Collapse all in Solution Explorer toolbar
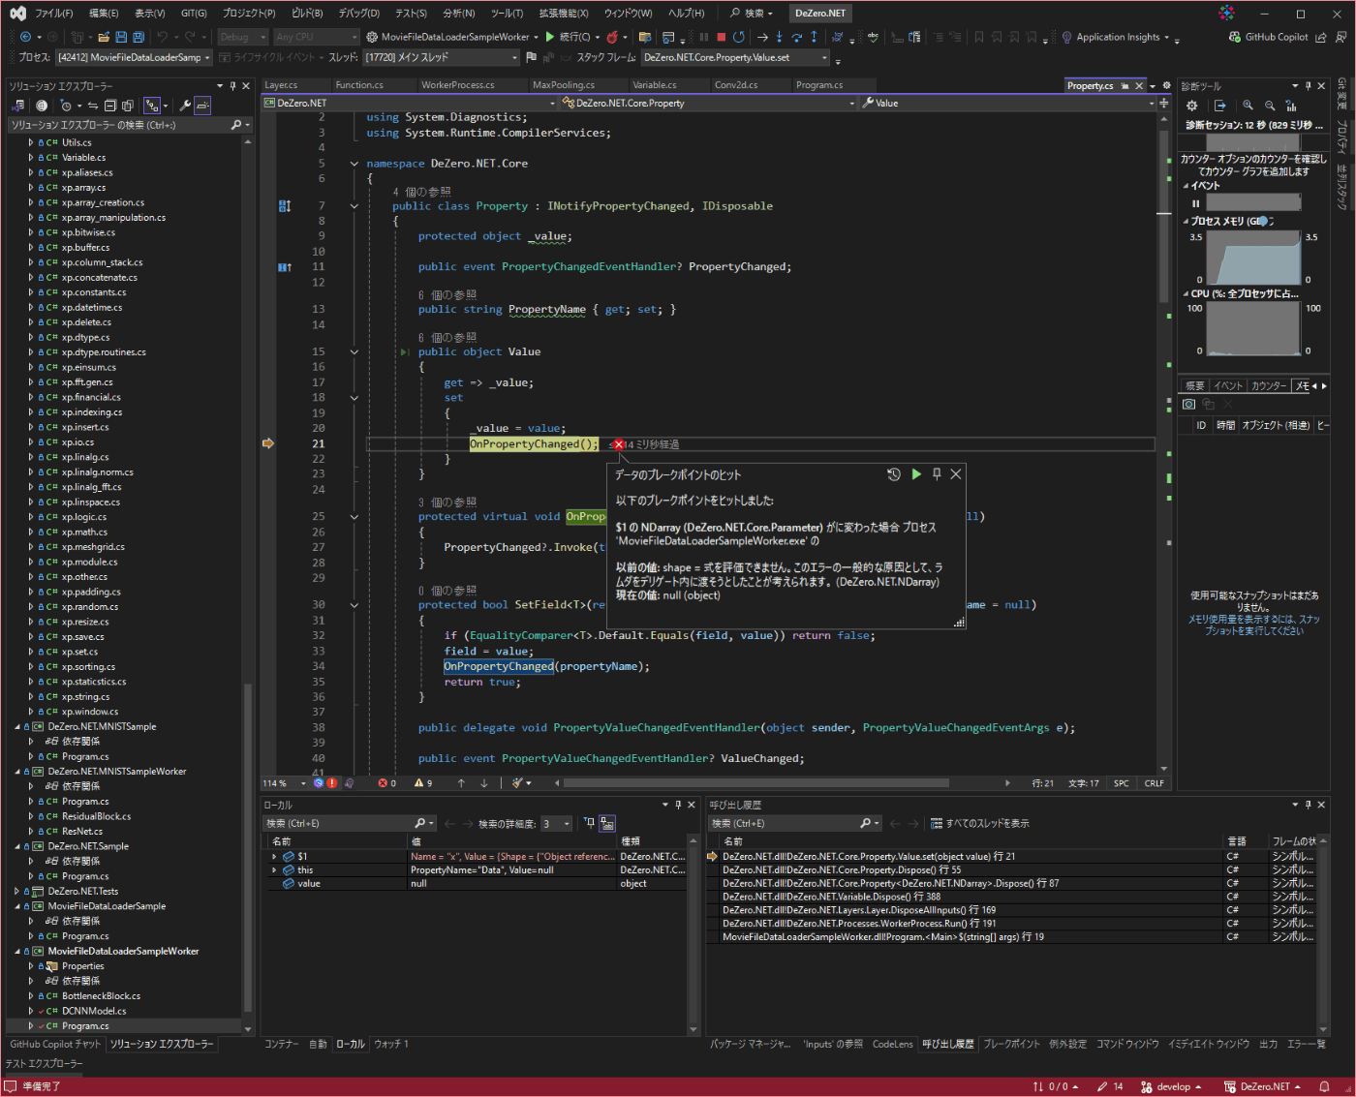Screen dimensions: 1356x1097 coord(110,106)
